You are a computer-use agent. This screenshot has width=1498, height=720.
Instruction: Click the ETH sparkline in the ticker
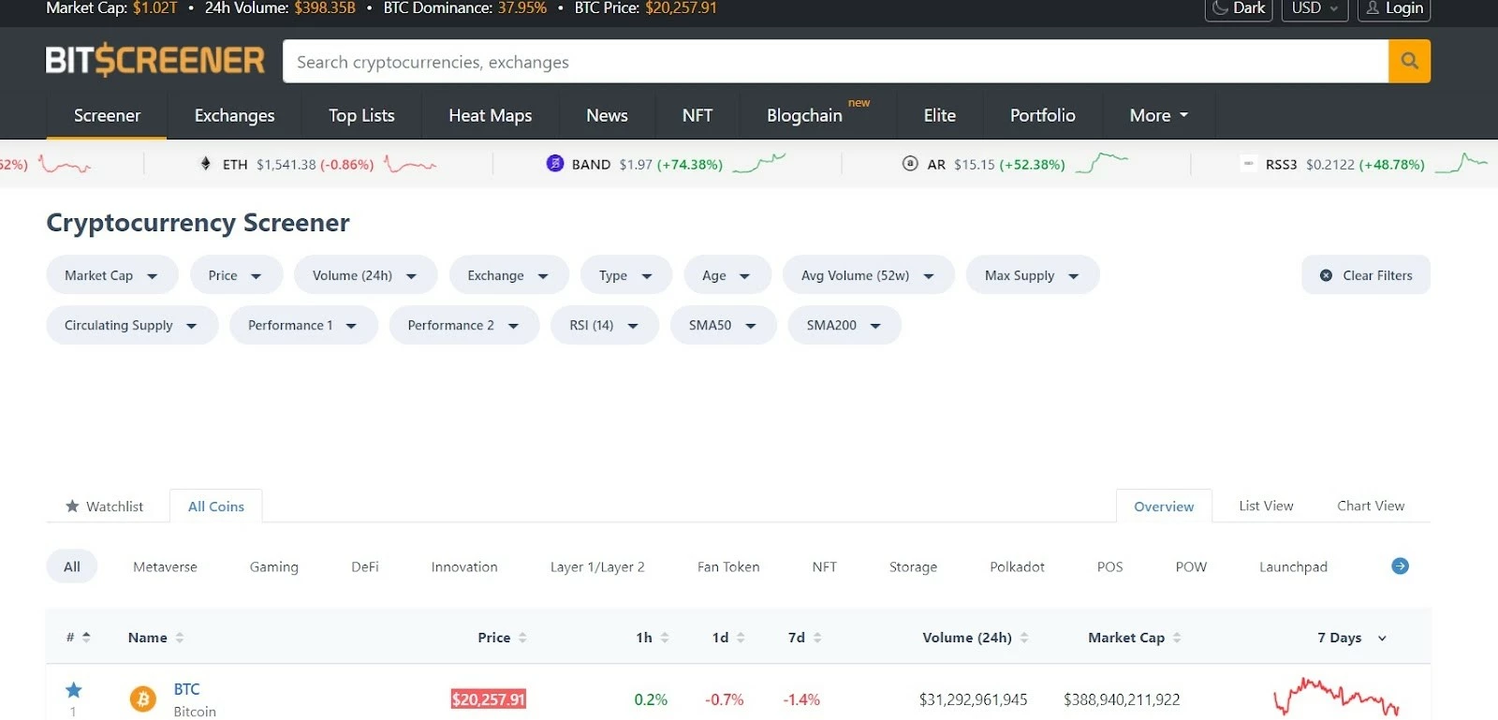point(410,165)
